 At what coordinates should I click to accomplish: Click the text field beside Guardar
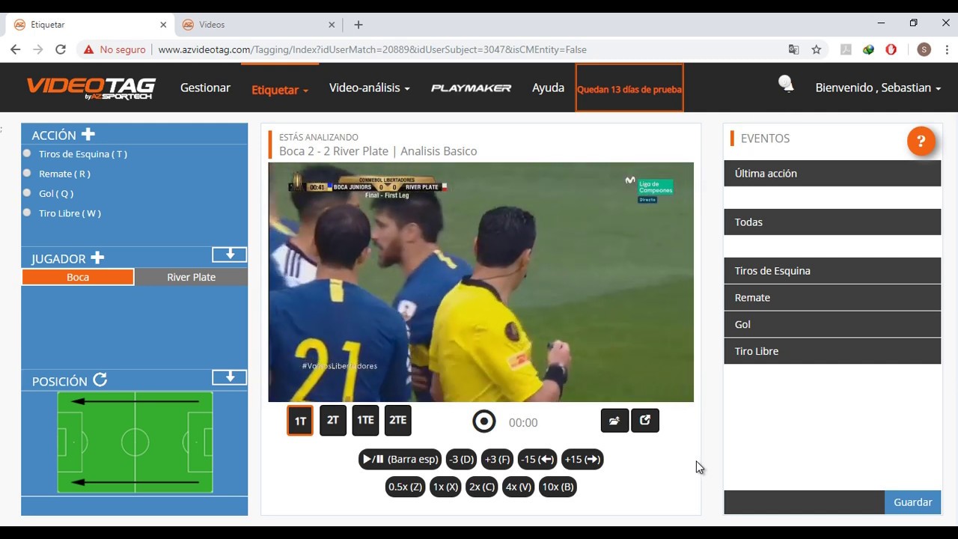click(805, 502)
